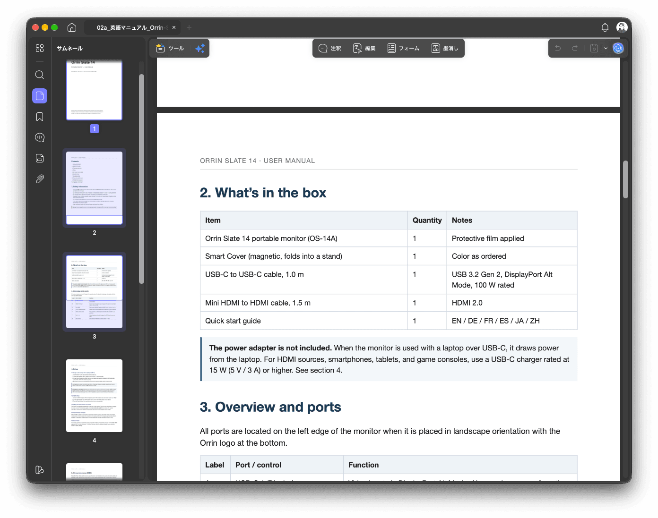The width and height of the screenshot is (658, 518).
Task: Open the user profile avatar
Action: (622, 27)
